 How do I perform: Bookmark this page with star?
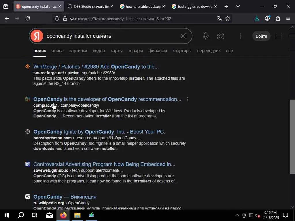[228, 18]
